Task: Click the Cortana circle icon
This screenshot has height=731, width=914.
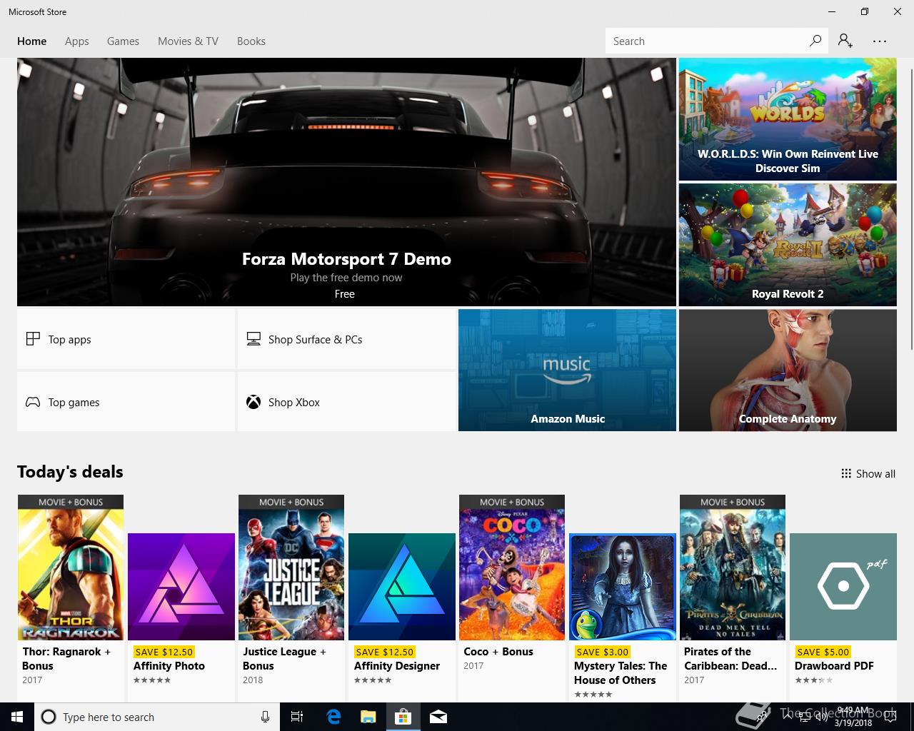Action: click(x=49, y=717)
